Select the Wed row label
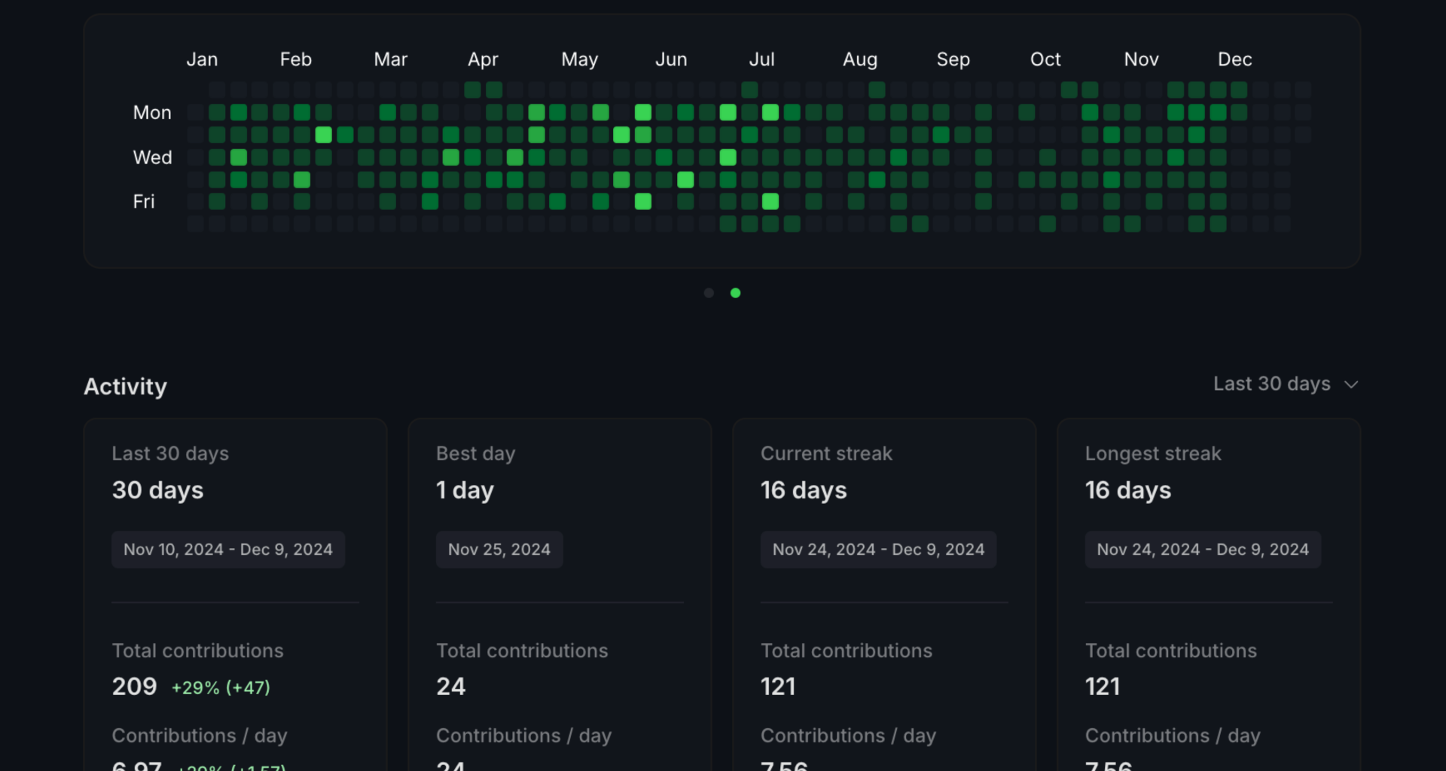The image size is (1446, 771). tap(152, 157)
